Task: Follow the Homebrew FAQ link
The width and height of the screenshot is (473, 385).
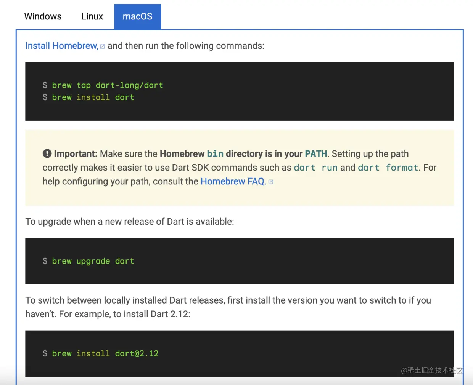Action: tap(232, 181)
